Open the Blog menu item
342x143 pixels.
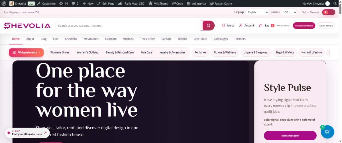coord(44,39)
